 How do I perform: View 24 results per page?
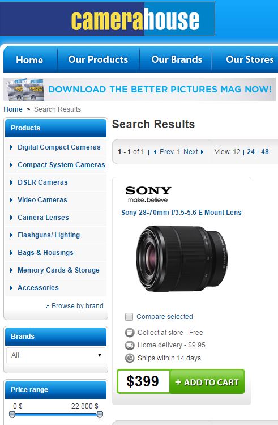point(251,152)
